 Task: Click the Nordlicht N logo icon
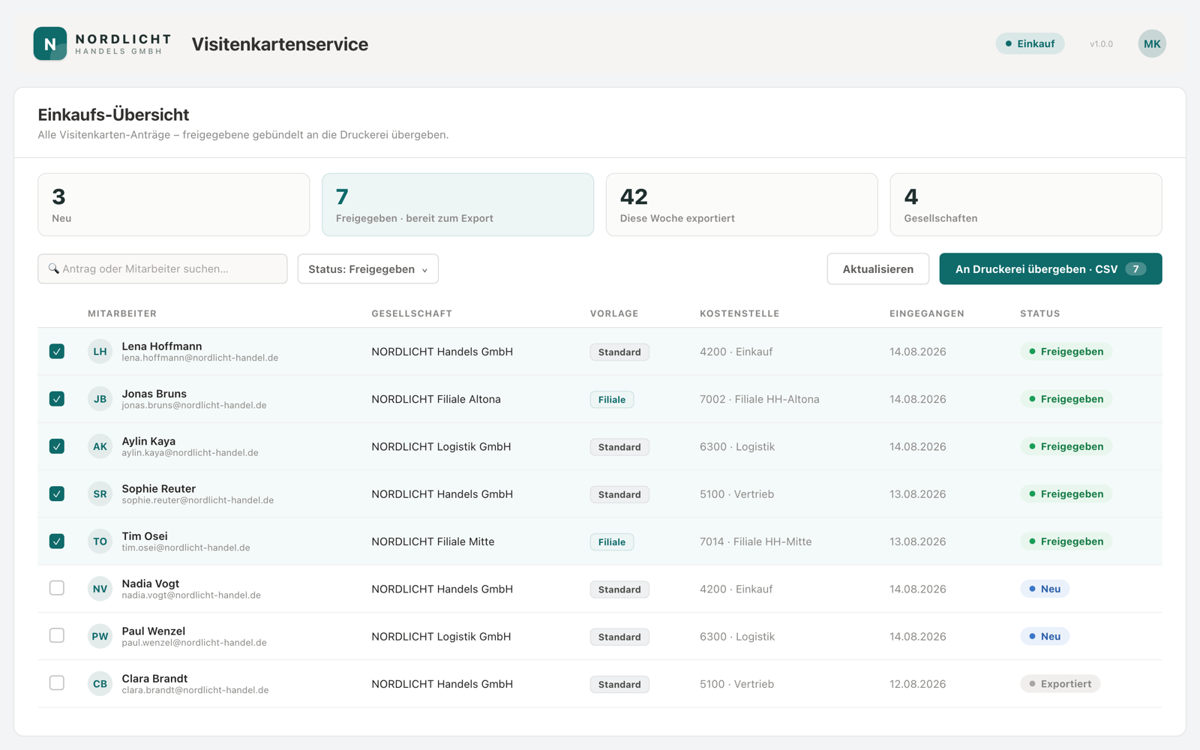50,43
